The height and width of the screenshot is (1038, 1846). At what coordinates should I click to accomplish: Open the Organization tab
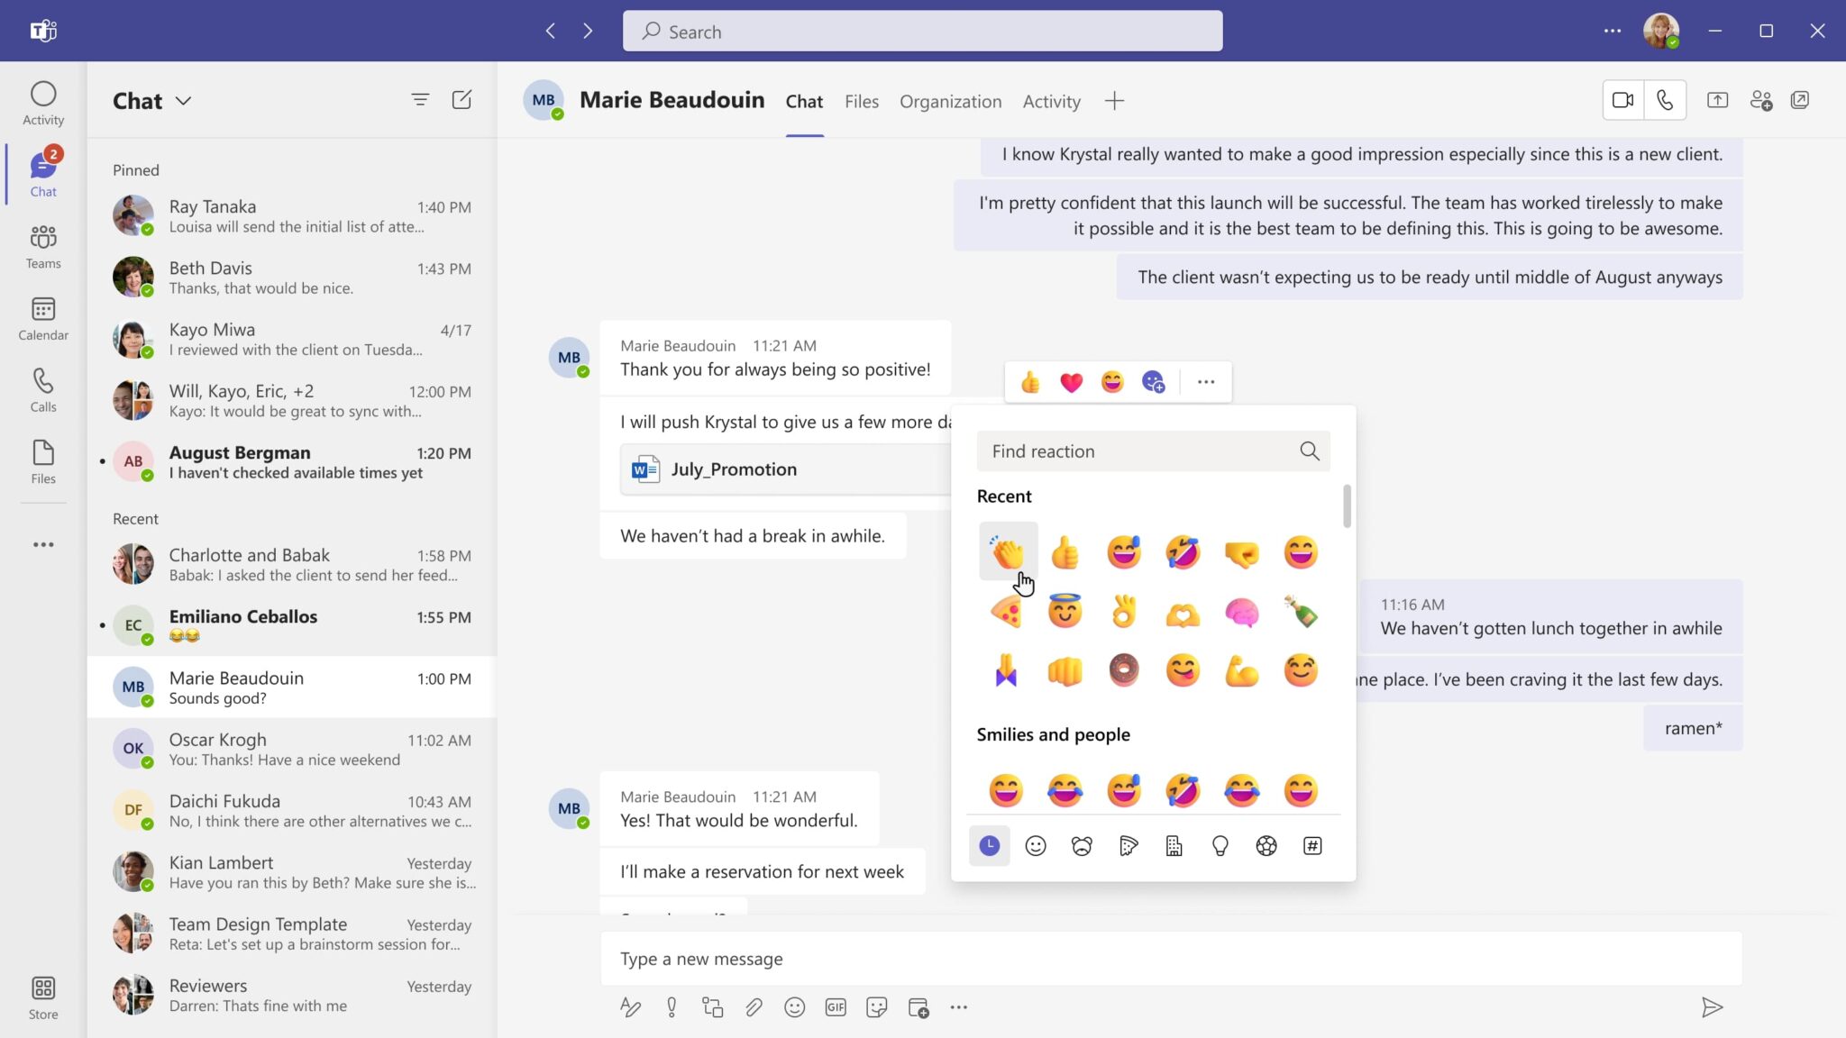pos(950,101)
